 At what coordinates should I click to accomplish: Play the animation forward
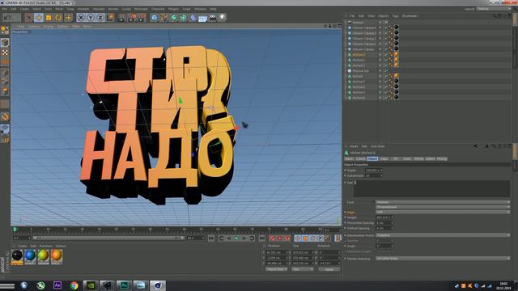click(236, 238)
